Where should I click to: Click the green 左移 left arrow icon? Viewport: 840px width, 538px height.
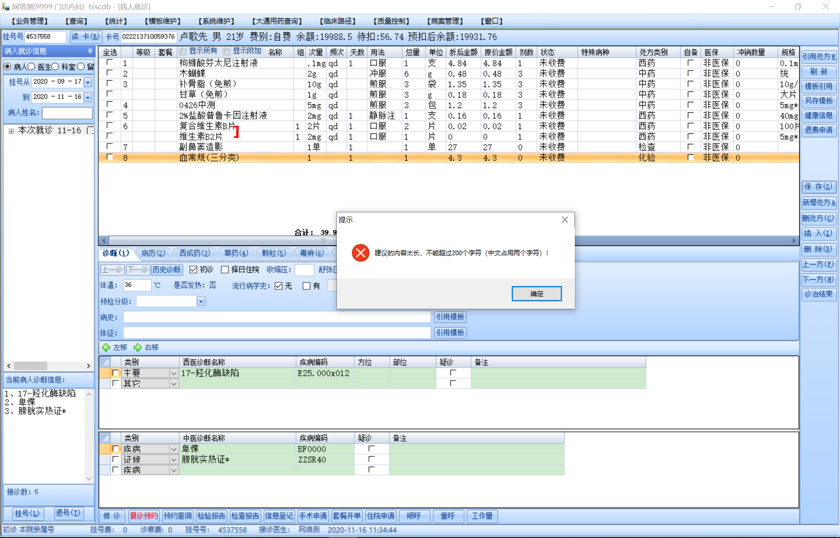coord(106,347)
